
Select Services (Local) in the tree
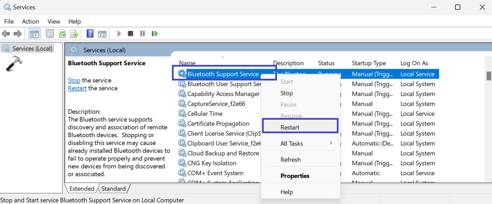(32, 49)
